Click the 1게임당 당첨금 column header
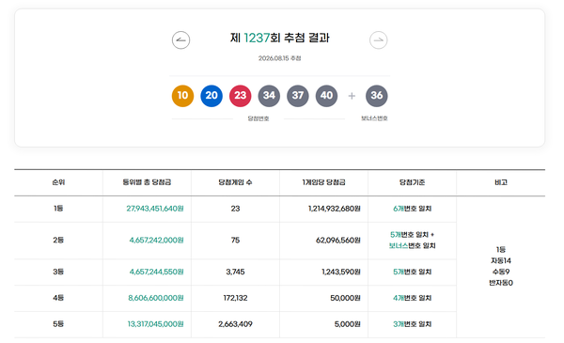 [323, 182]
